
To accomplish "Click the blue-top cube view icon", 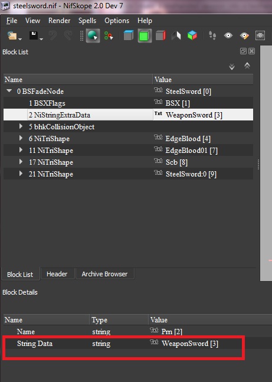I will click(129, 35).
